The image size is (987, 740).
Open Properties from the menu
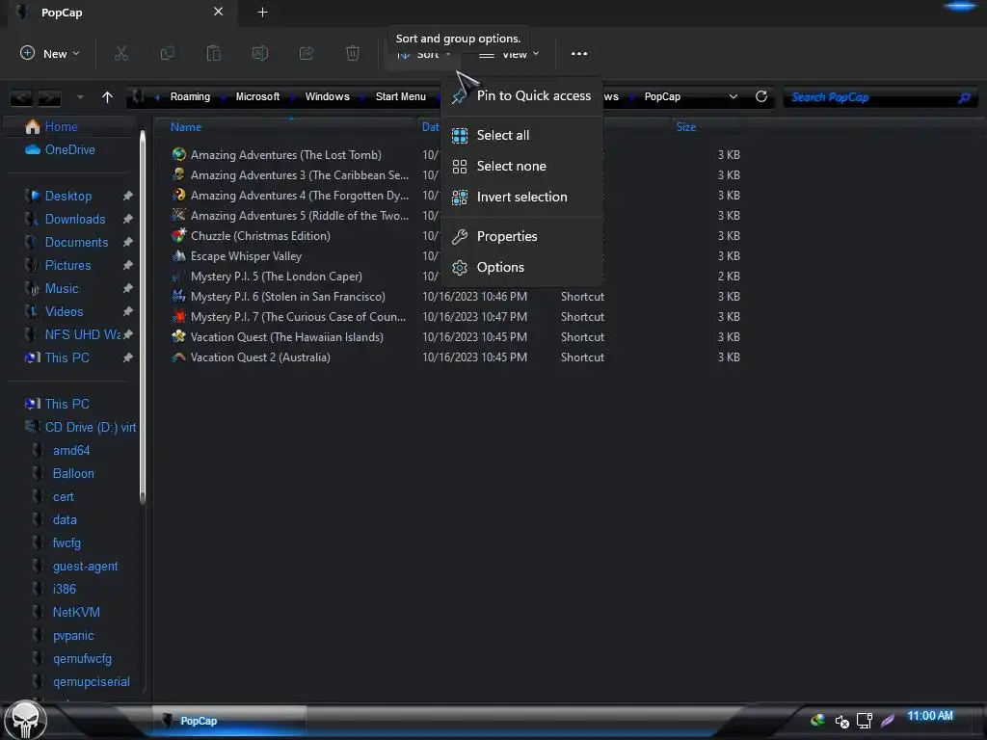[x=521, y=237]
